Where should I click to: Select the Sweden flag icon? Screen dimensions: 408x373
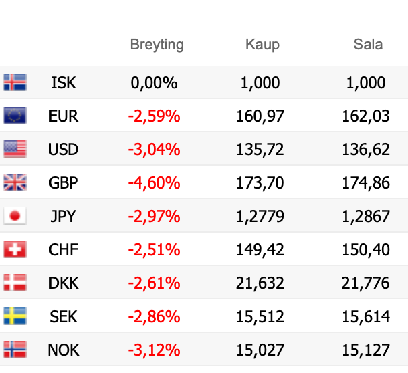click(15, 316)
